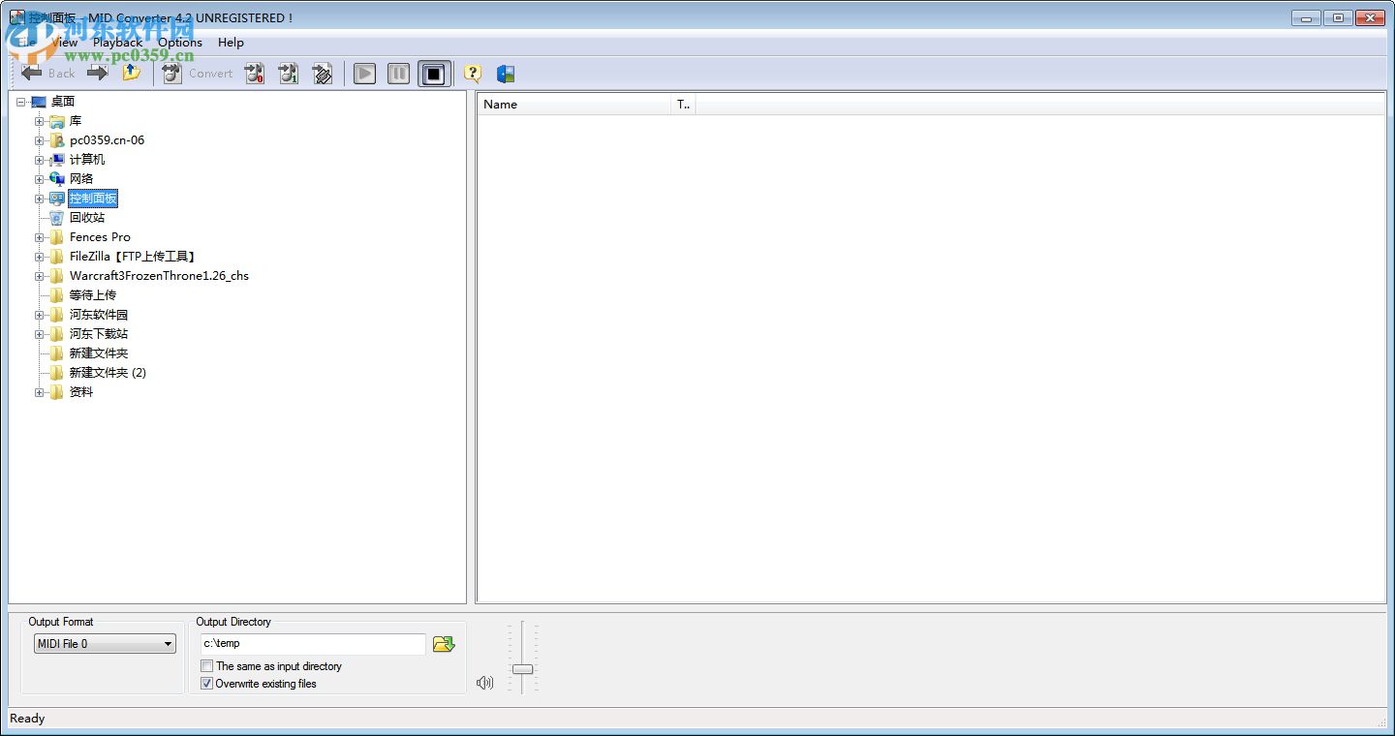Expand the Fences Pro folder node
This screenshot has height=736, width=1395.
[40, 237]
